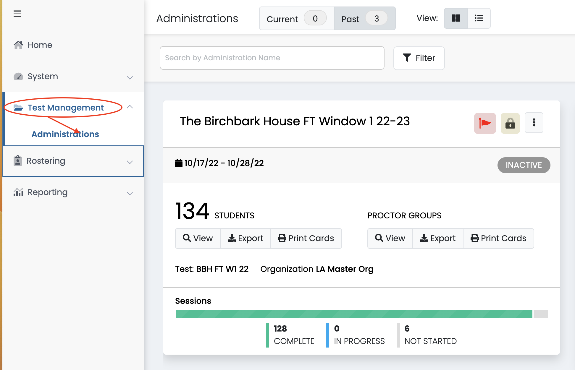View students list
Viewport: 575px width, 370px height.
pyautogui.click(x=198, y=238)
